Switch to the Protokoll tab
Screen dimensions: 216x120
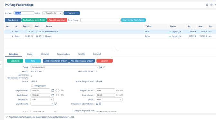97,54
